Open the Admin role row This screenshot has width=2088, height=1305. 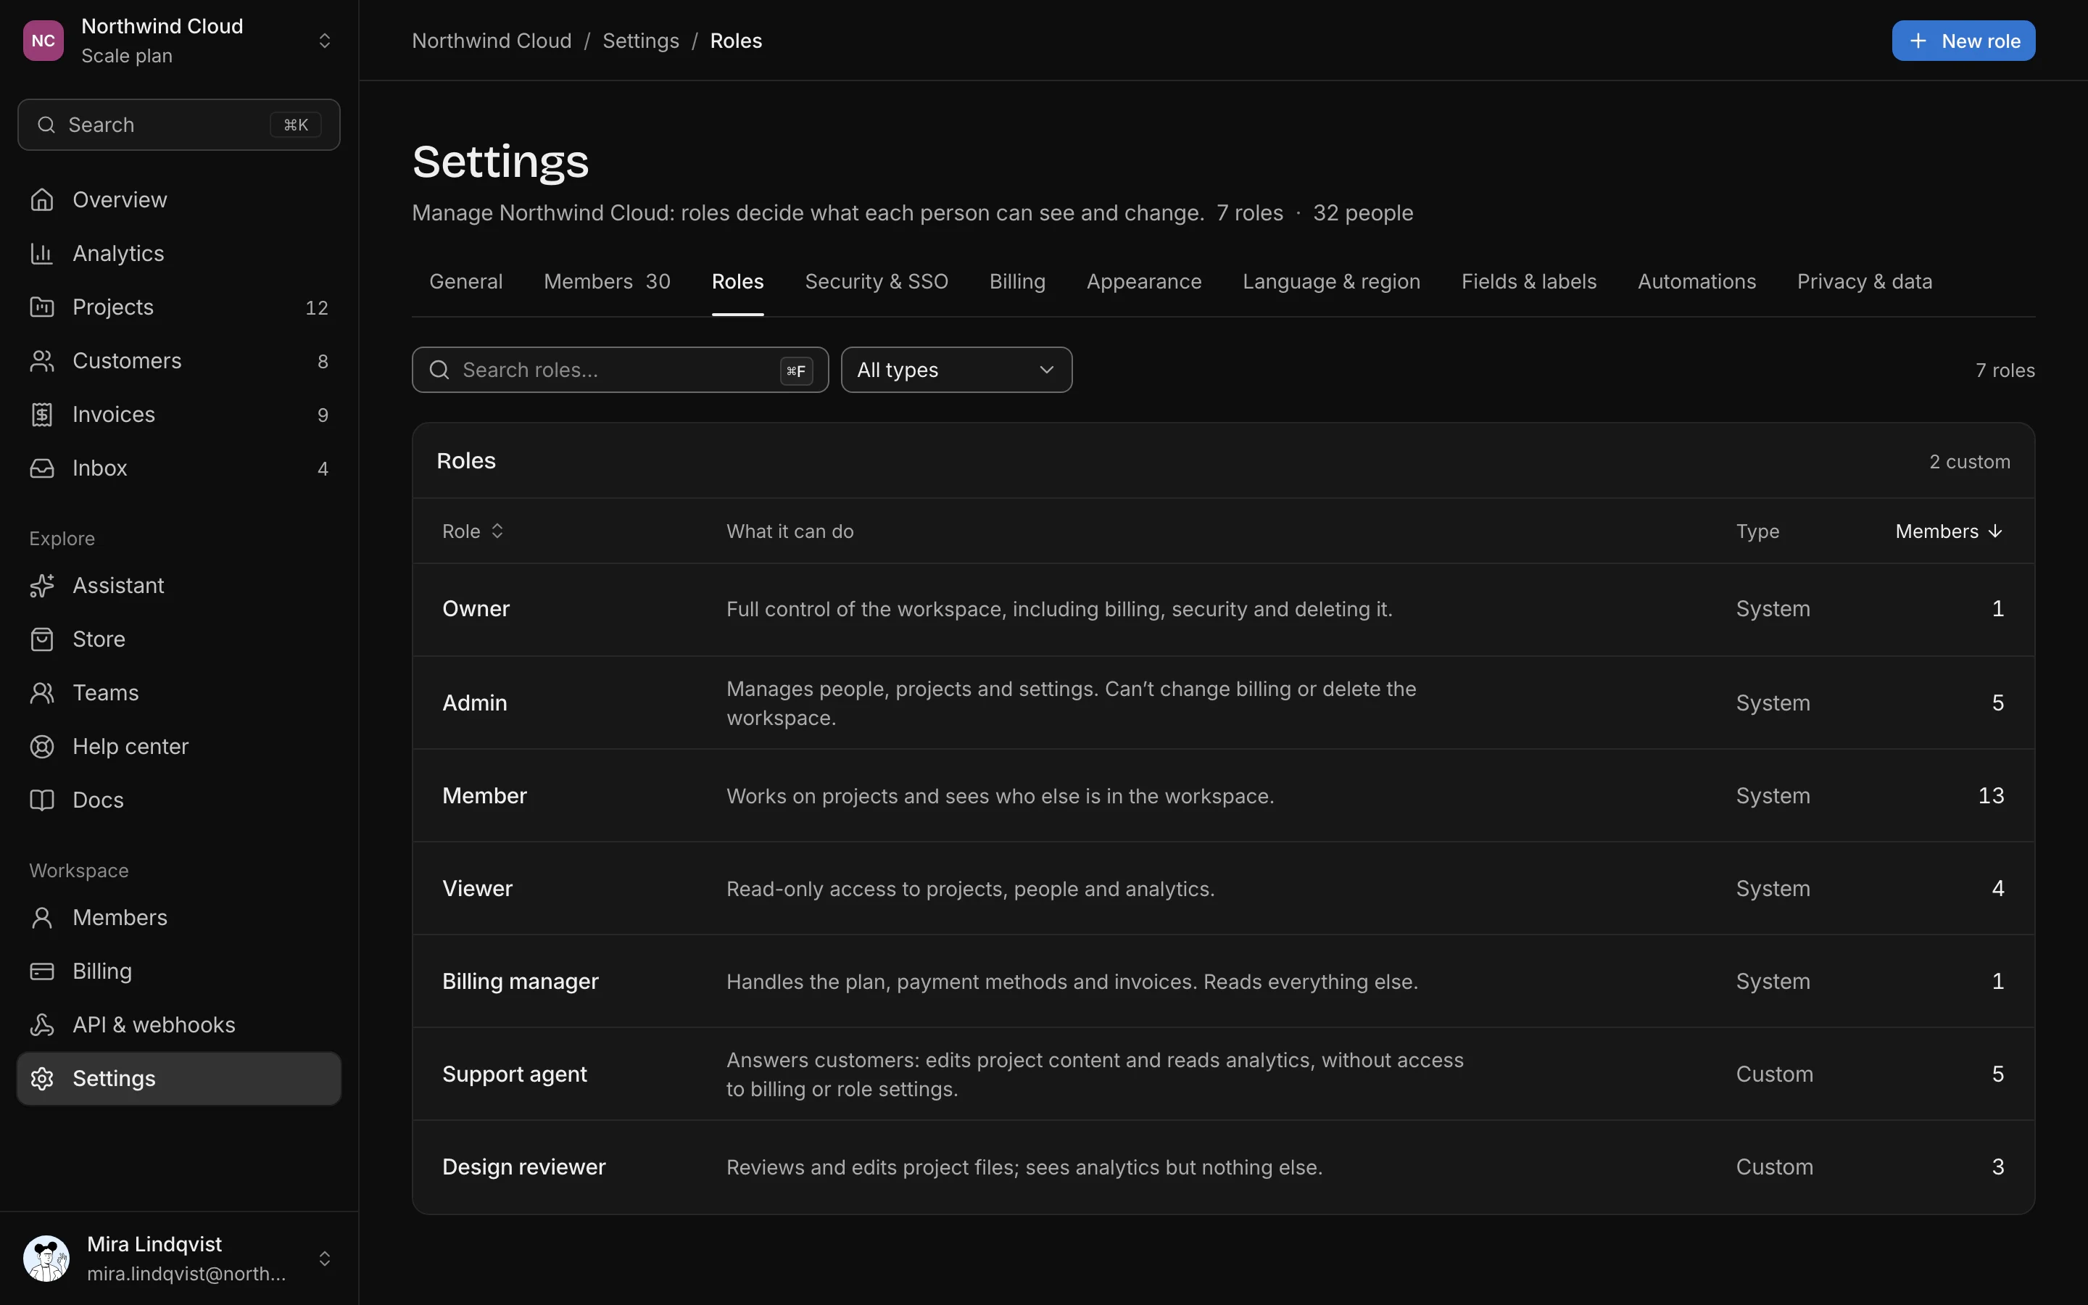1224,703
